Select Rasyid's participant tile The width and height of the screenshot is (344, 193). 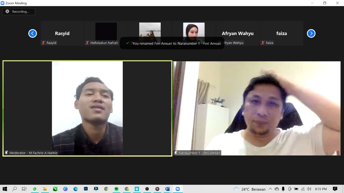click(62, 34)
